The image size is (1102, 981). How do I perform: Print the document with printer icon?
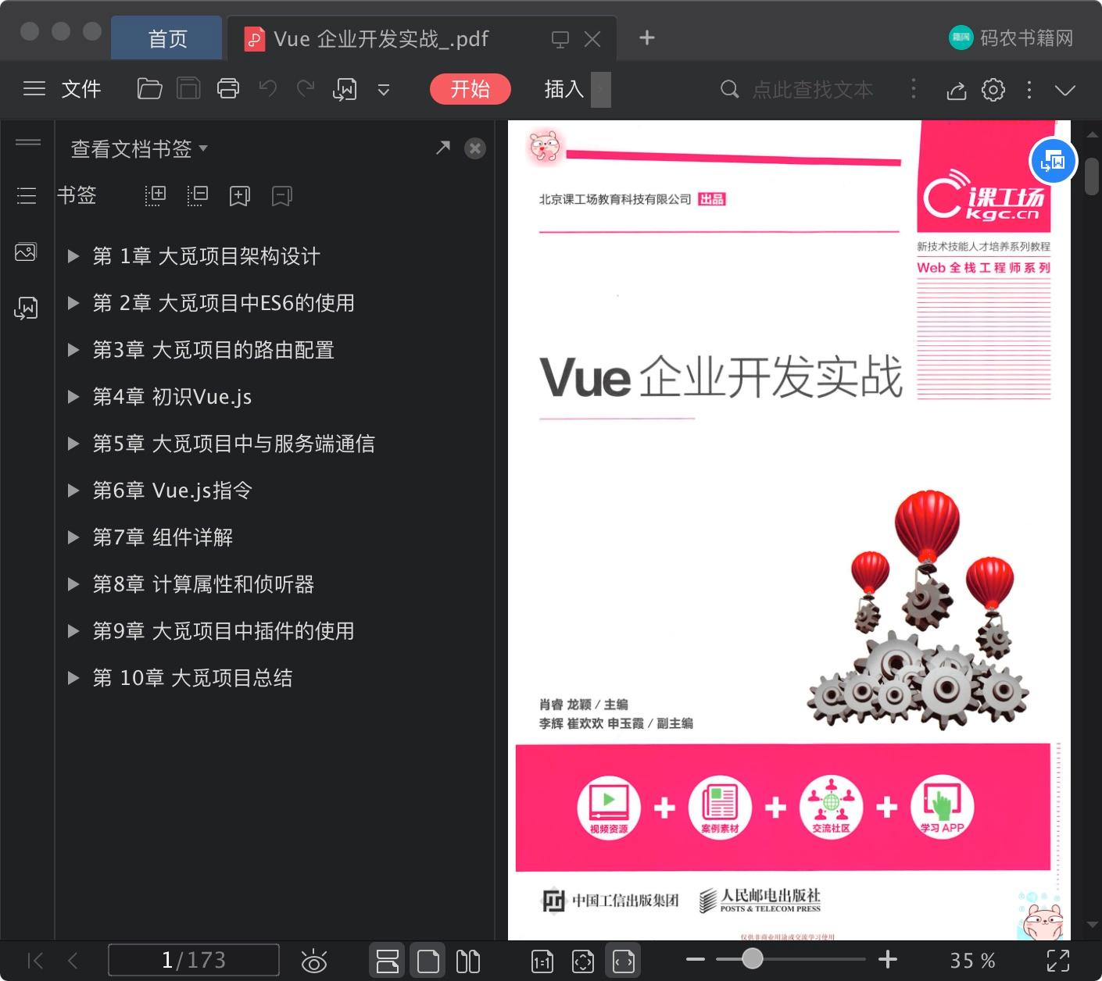point(228,89)
